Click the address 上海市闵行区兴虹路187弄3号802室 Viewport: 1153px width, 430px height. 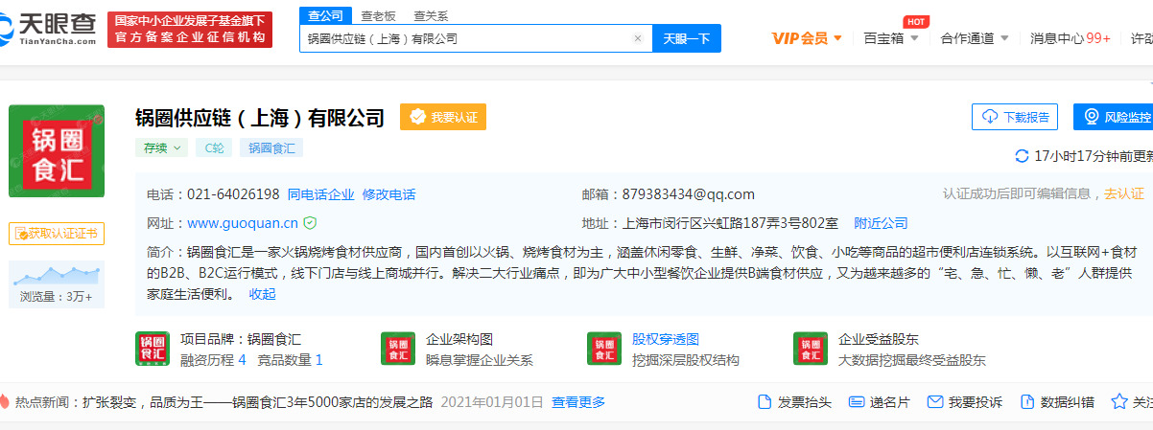point(730,223)
